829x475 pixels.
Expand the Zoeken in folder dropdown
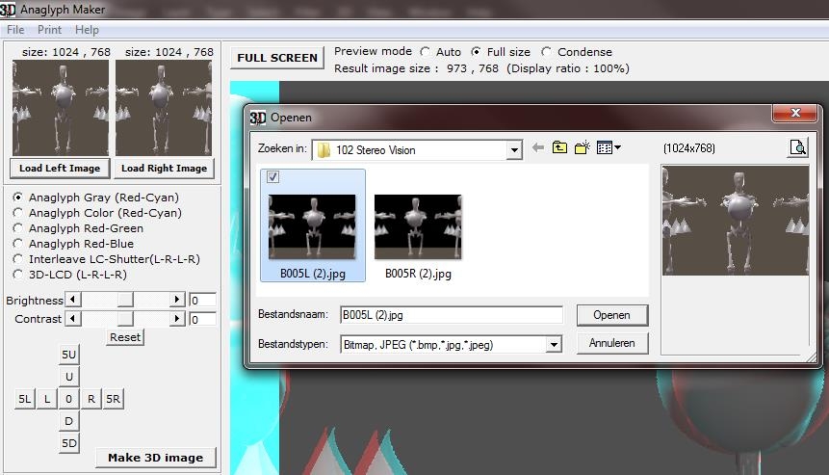point(514,150)
